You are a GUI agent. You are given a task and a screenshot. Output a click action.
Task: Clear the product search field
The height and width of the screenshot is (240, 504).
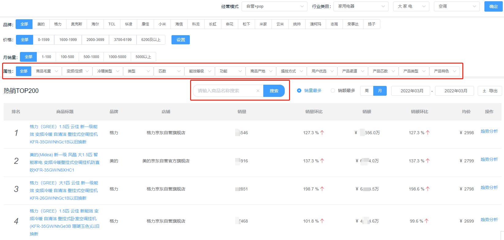pyautogui.click(x=258, y=91)
